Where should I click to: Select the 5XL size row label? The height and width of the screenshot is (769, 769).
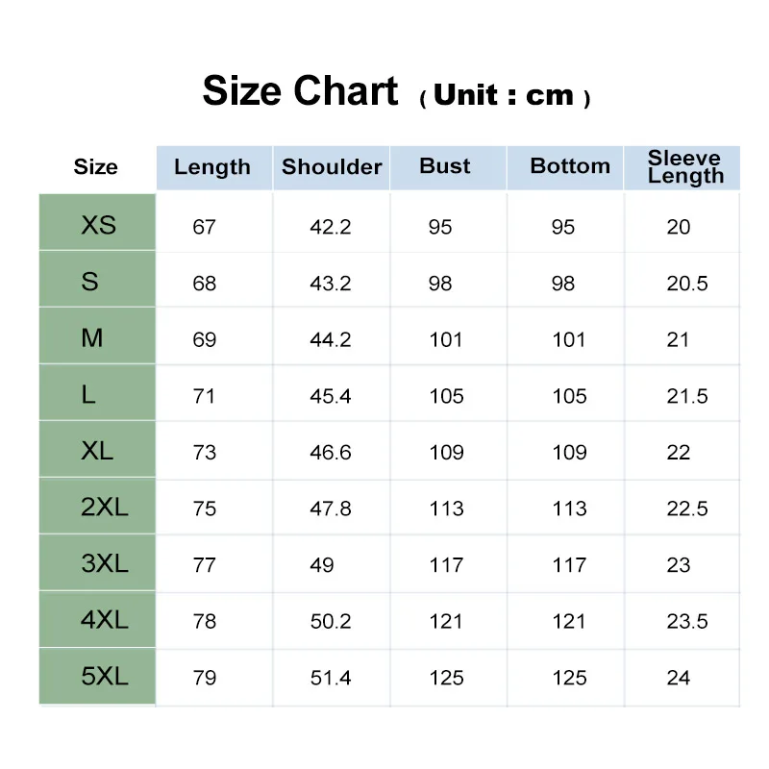104,677
